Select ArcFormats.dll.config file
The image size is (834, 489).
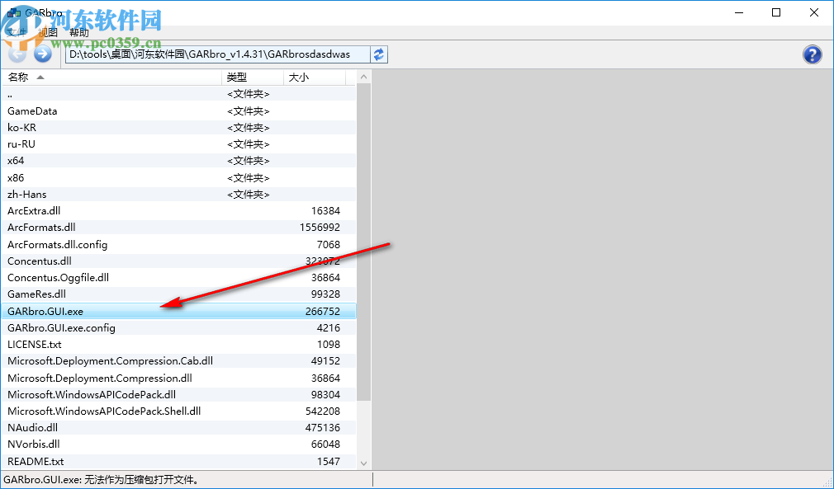178,244
